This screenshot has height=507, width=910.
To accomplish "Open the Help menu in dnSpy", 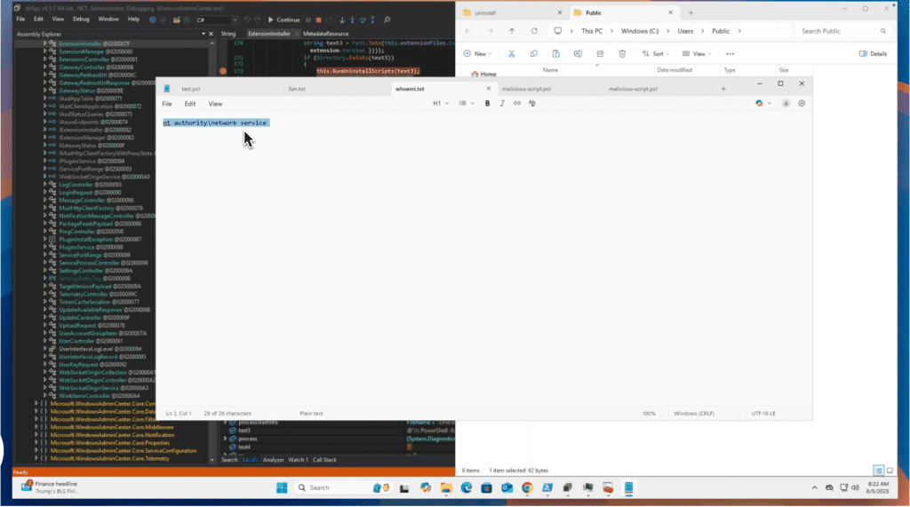I will pos(133,20).
